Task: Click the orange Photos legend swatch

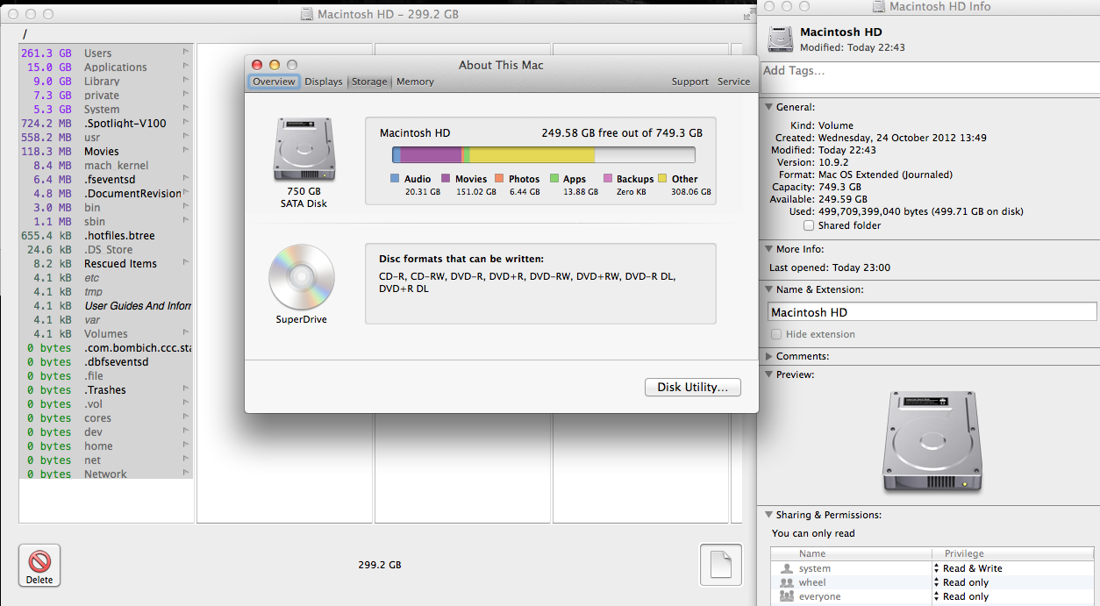Action: [499, 179]
